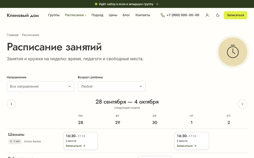Image resolution: width=254 pixels, height=158 pixels.
Task: Sign up for Monday 16:30 chess
Action: [75, 146]
